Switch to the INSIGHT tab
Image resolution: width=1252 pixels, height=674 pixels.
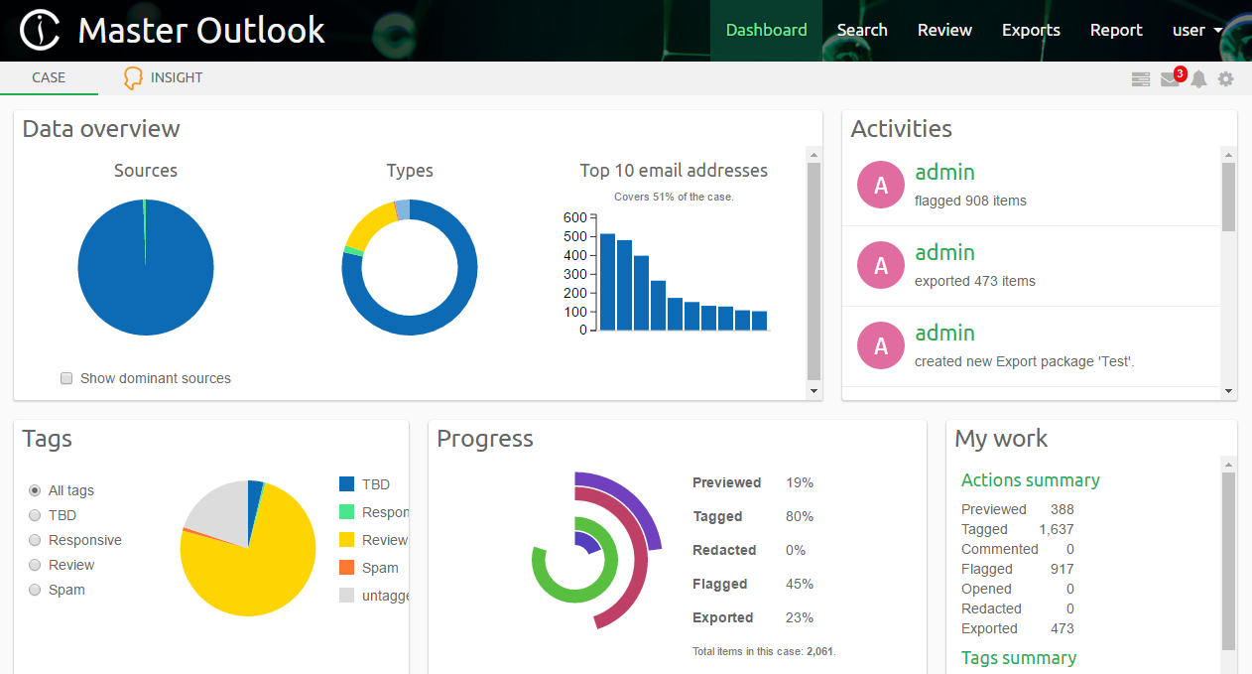(x=174, y=77)
